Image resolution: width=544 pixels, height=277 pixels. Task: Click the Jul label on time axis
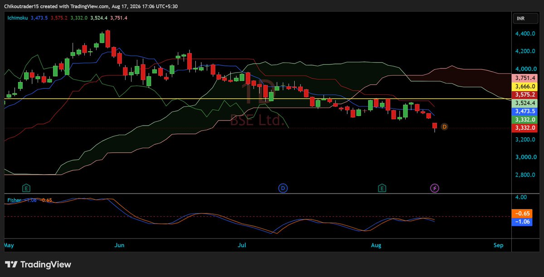[x=242, y=245]
